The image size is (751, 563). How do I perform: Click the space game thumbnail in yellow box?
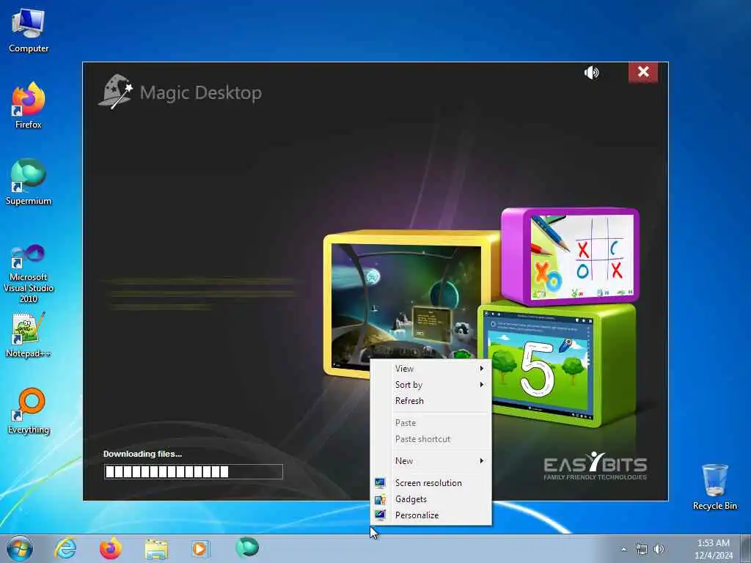coord(405,305)
